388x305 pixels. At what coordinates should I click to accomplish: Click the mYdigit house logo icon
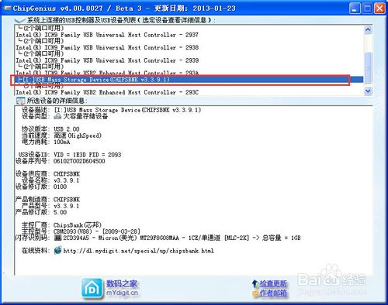click(92, 289)
